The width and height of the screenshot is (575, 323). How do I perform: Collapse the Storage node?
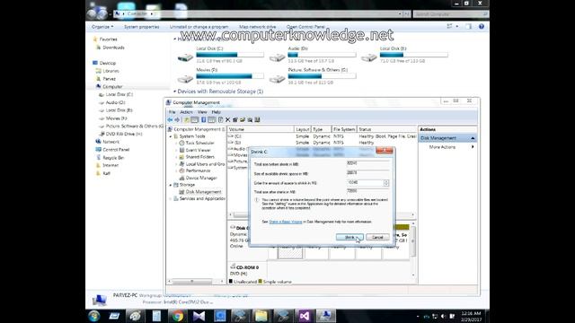(171, 185)
